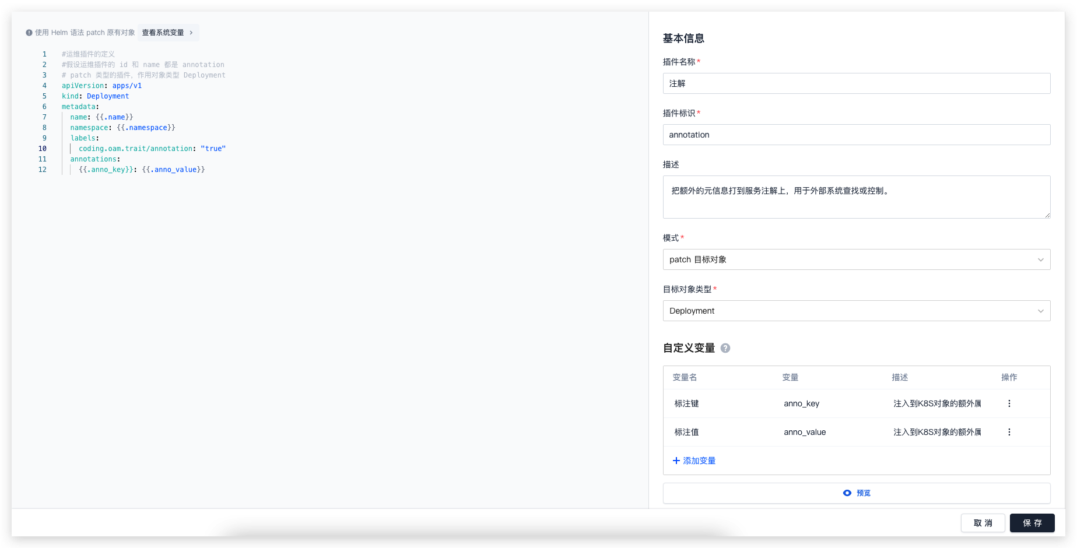Click the description cell in 标注键 row

point(937,403)
